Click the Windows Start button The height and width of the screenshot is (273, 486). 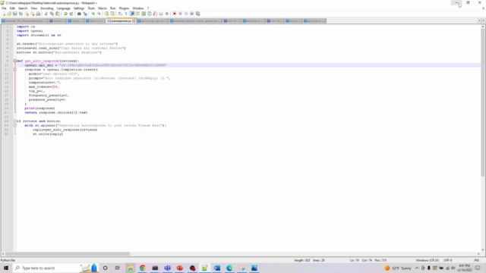[6, 268]
